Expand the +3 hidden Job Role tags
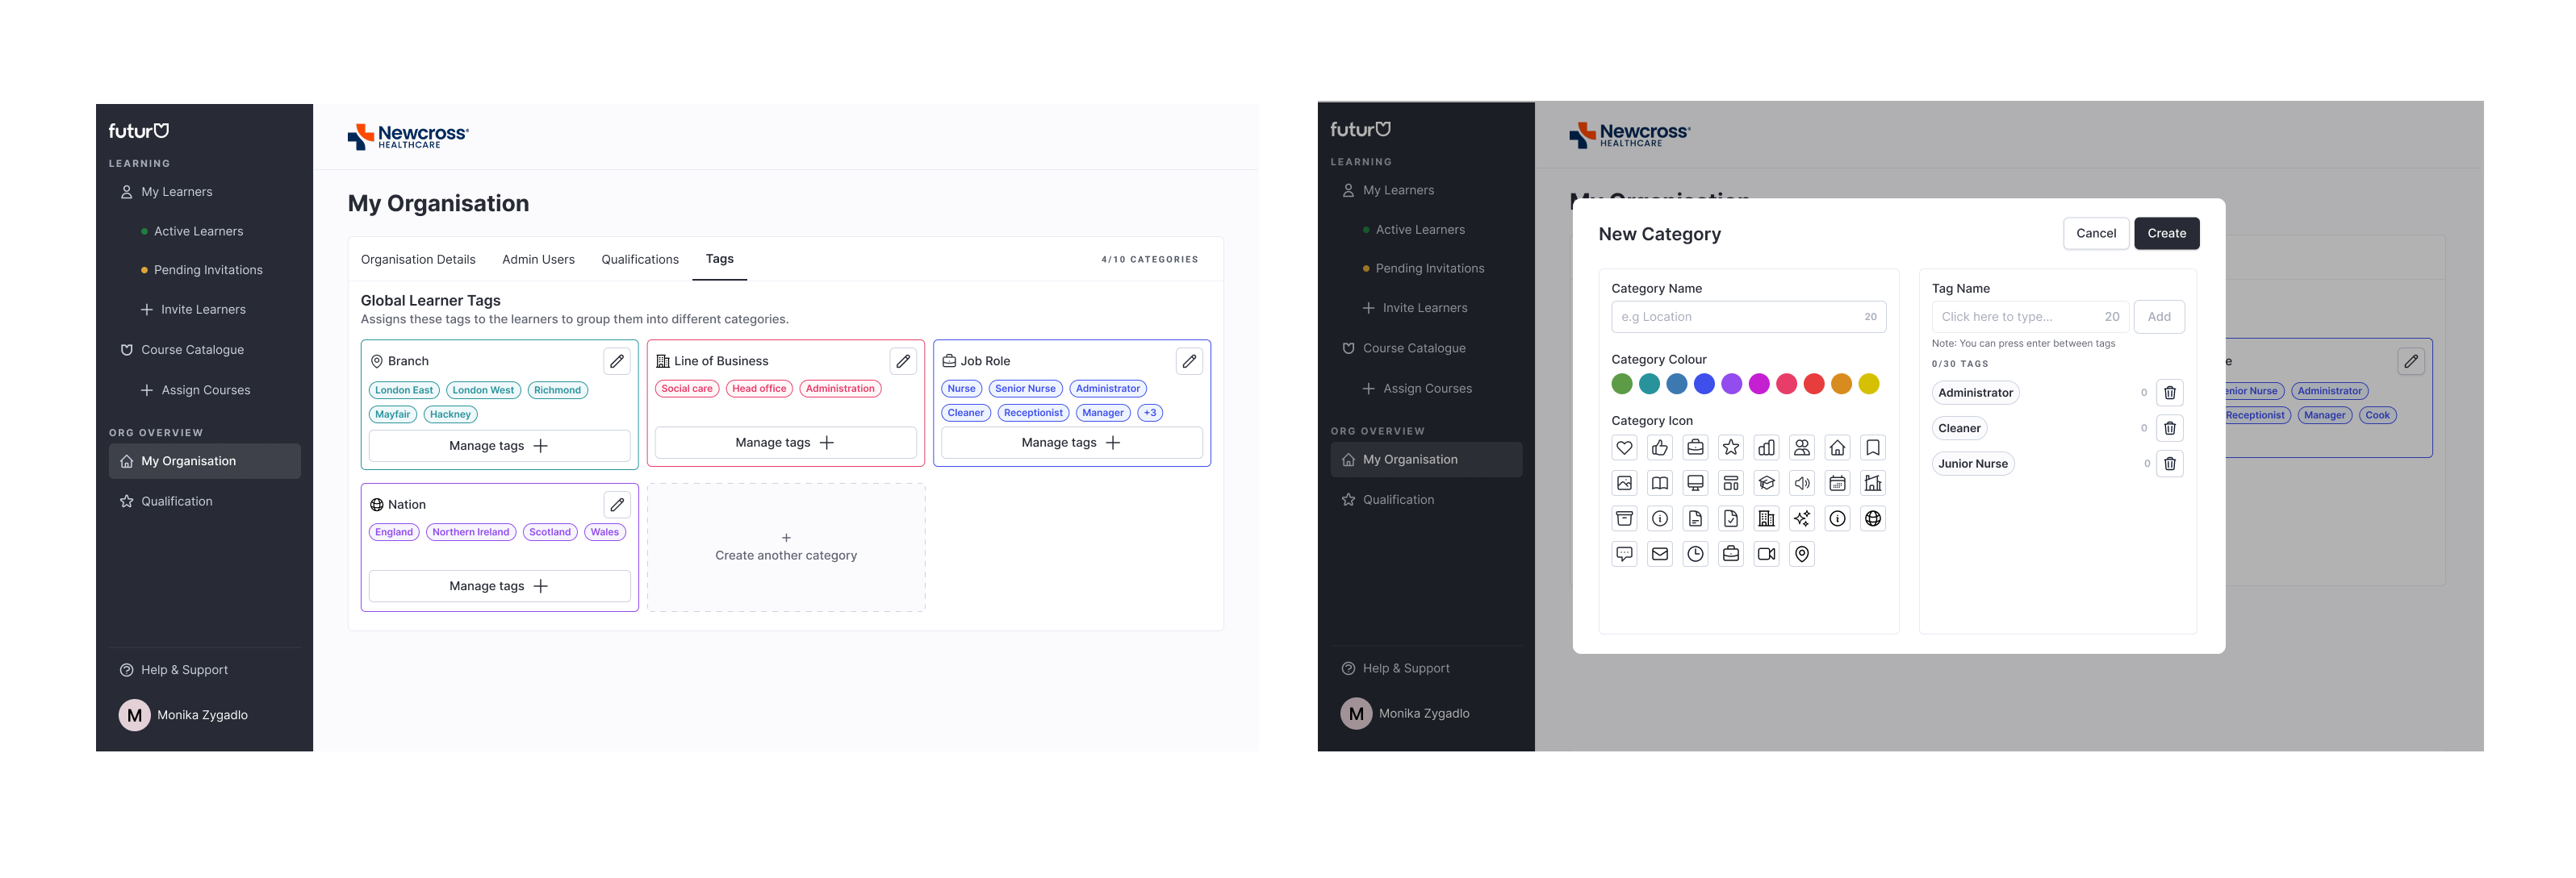 [x=1150, y=413]
